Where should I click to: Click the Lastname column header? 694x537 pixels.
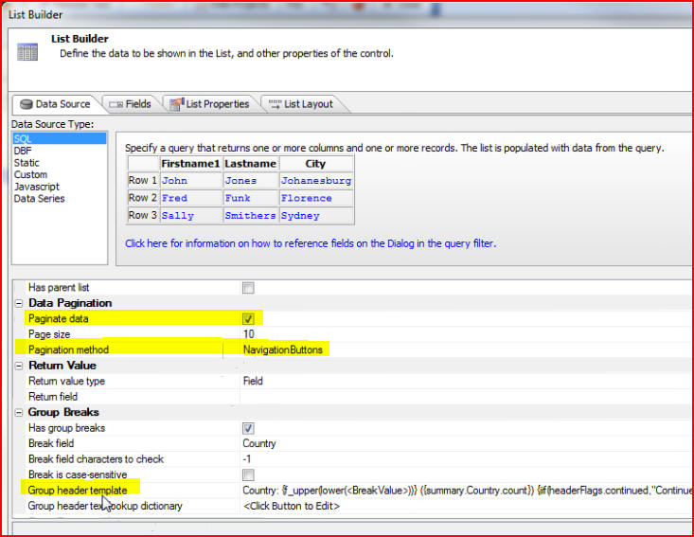(x=251, y=164)
